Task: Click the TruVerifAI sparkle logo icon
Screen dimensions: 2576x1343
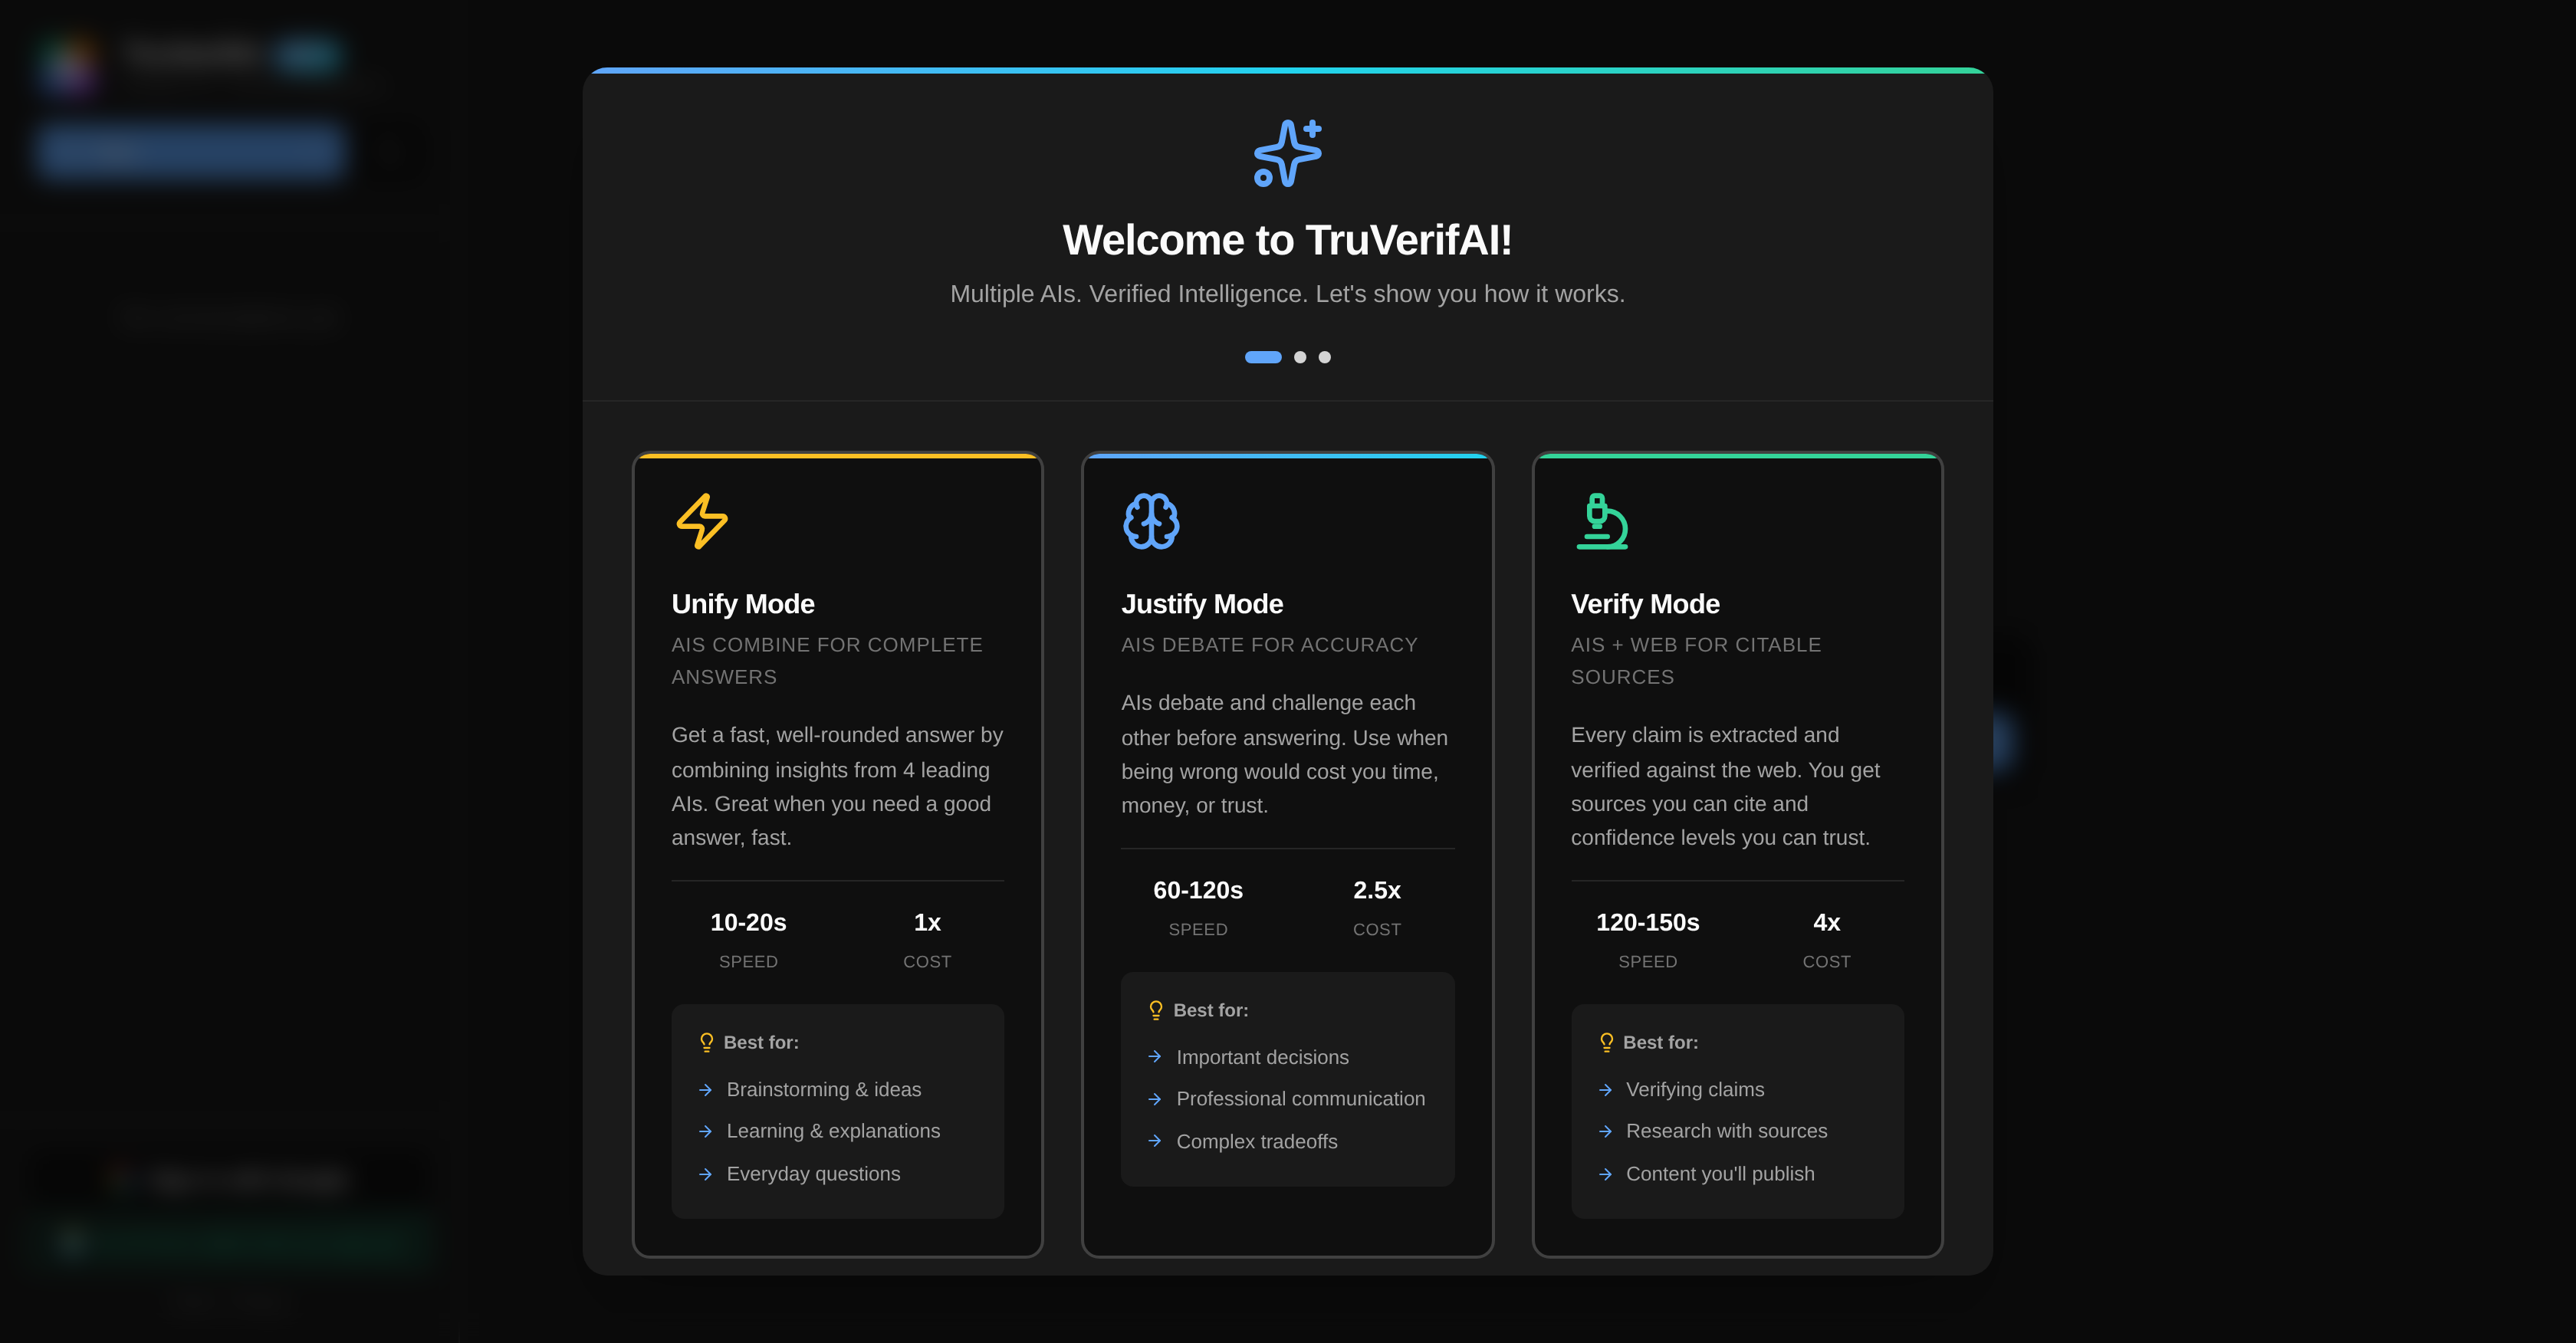Action: pos(1287,153)
